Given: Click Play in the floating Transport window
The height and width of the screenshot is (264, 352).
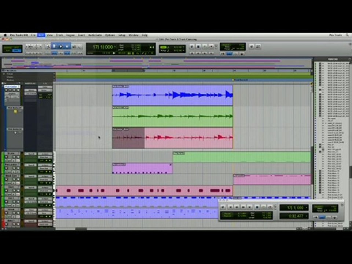Looking at the screenshot, I should coord(264,207).
